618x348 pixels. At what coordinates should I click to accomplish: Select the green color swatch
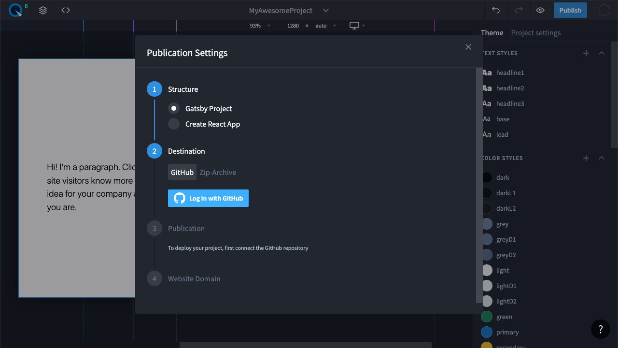click(487, 317)
